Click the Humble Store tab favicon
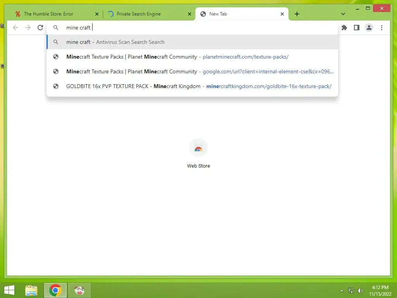The height and width of the screenshot is (298, 397). click(x=18, y=14)
